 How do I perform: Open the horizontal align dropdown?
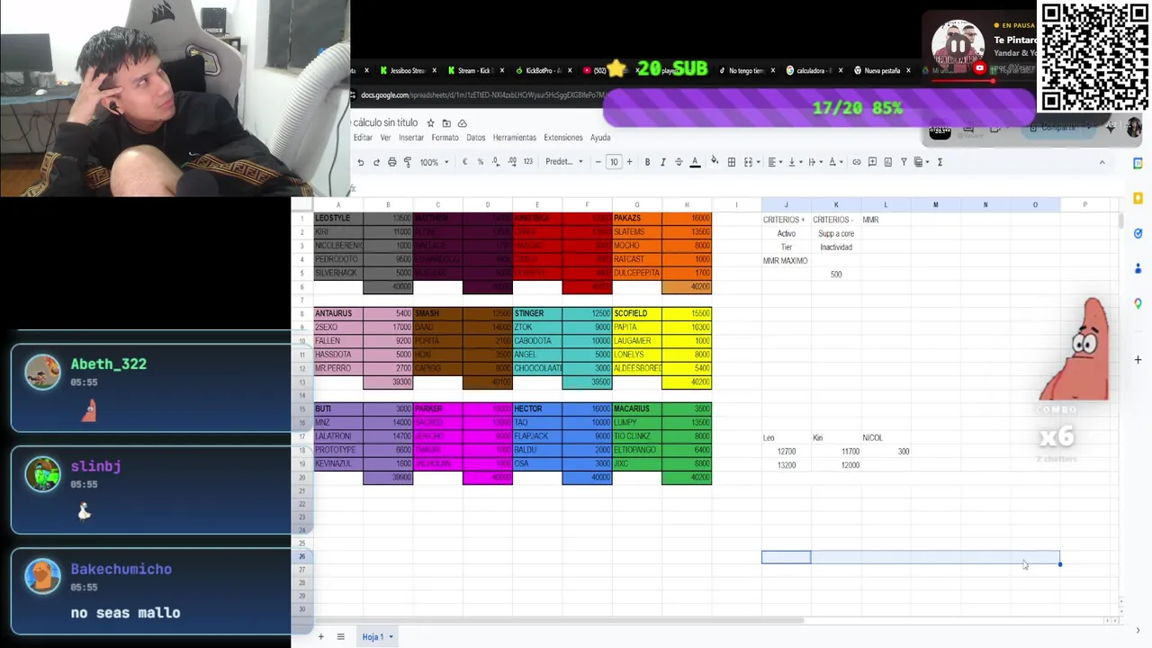point(775,162)
